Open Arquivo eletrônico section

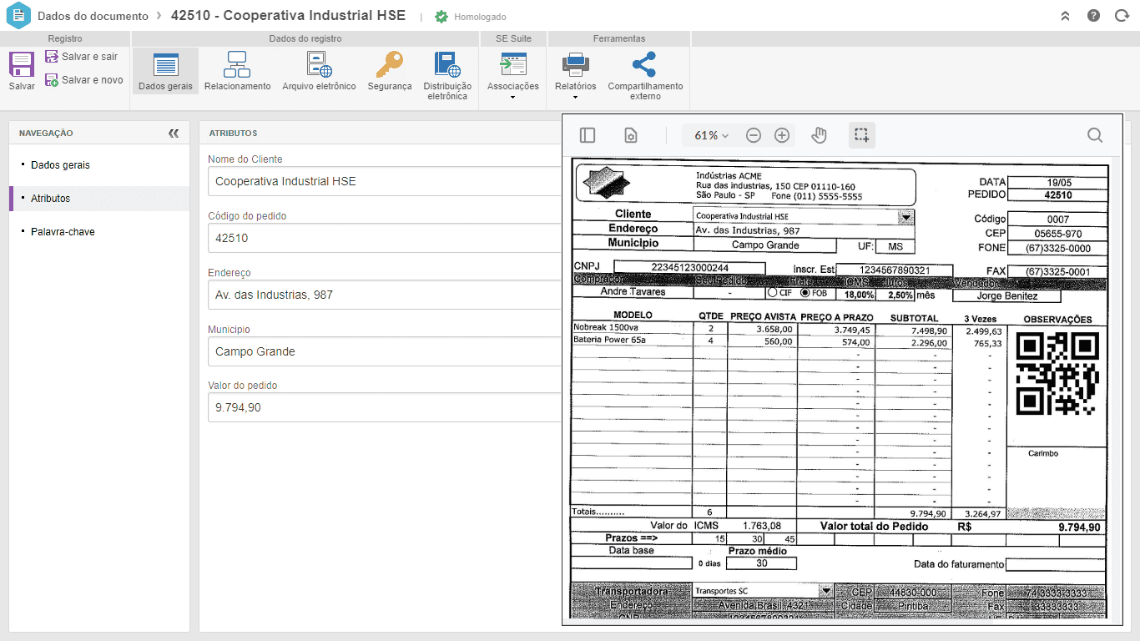click(x=319, y=71)
